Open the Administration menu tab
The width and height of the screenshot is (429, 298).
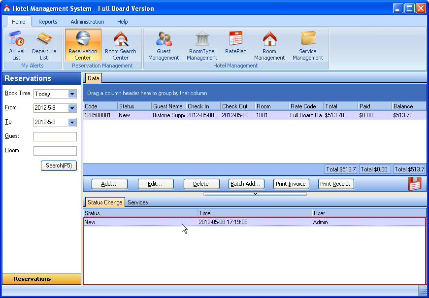[x=87, y=22]
